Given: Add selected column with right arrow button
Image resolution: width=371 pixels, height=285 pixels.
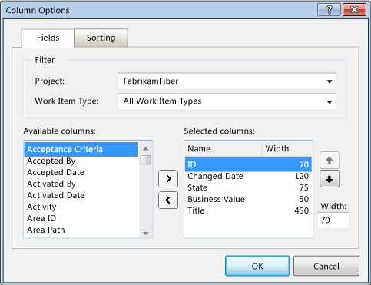Looking at the screenshot, I should [x=168, y=178].
